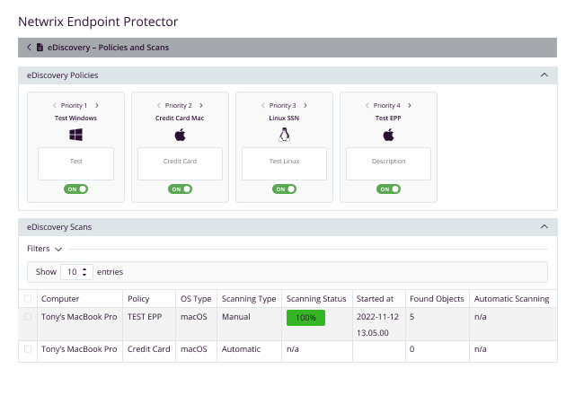Disable the Linux SSN policy switch

coord(284,189)
